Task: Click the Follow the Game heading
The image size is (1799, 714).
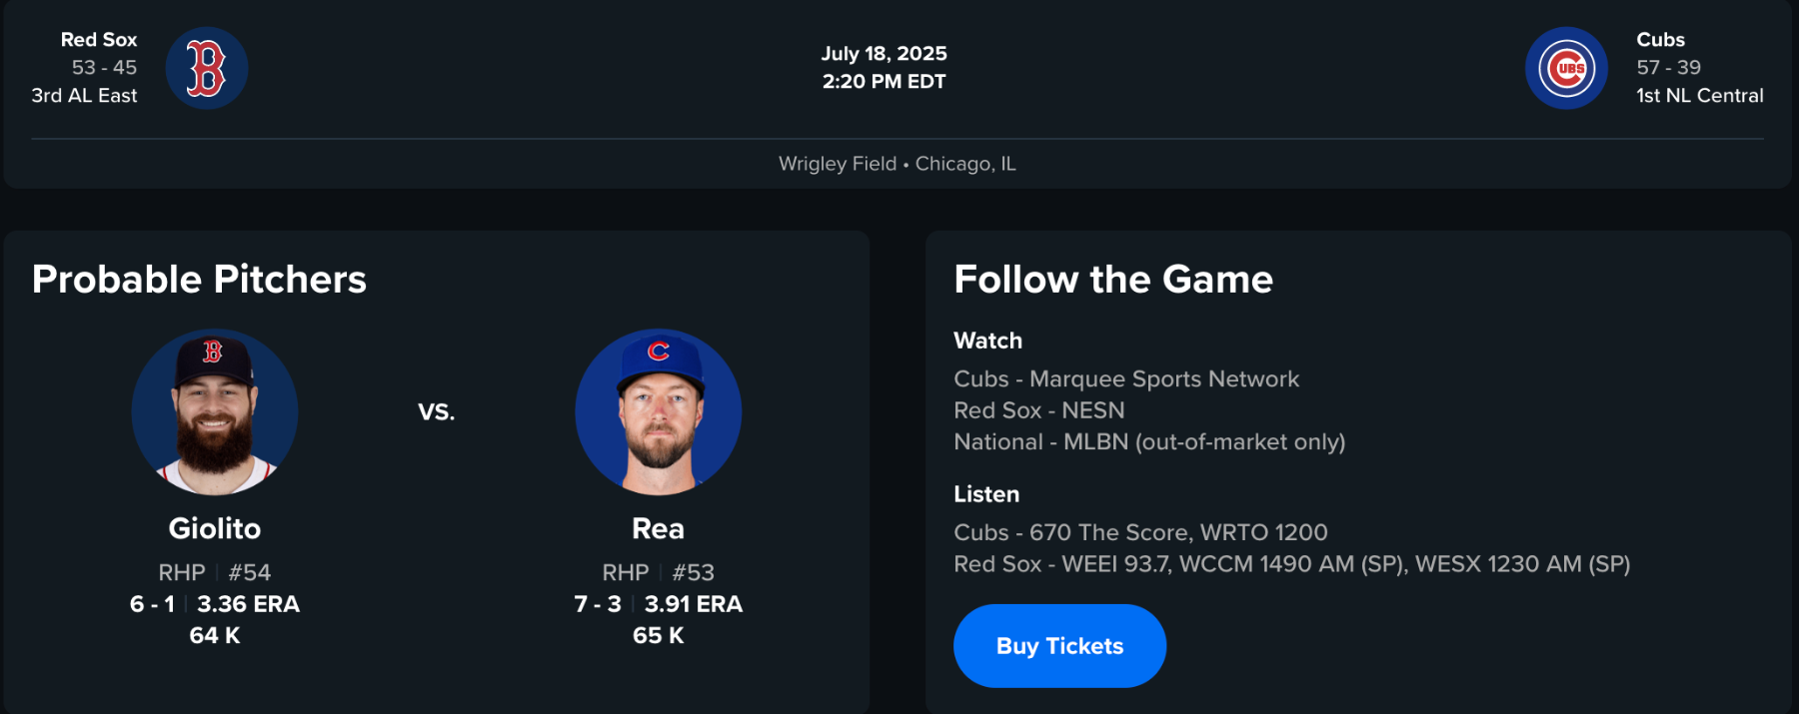Action: pyautogui.click(x=1113, y=280)
